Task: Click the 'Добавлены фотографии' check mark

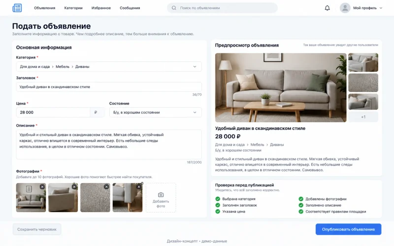Action: point(301,199)
